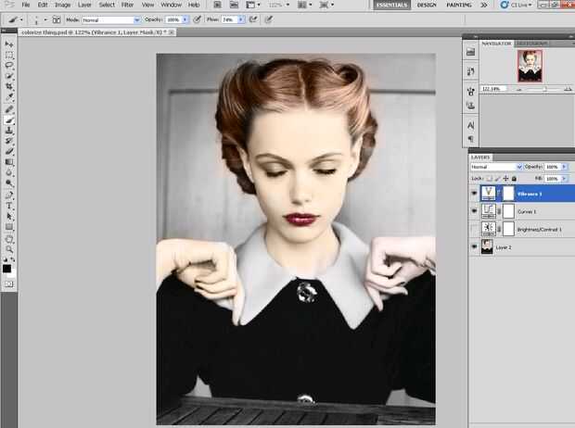Click the CS Live button

516,5
